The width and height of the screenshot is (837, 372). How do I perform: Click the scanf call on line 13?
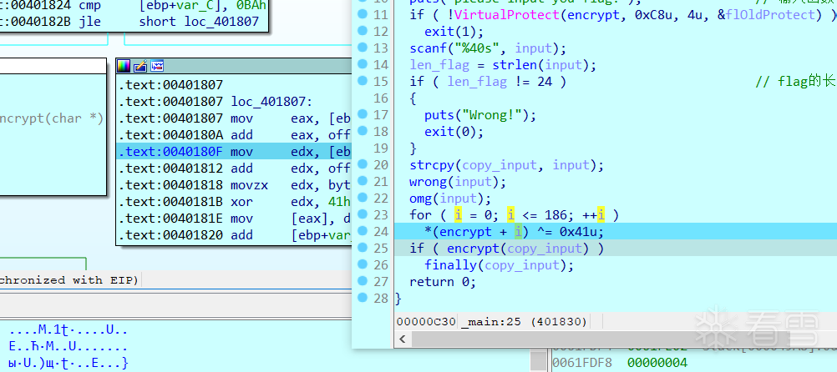coord(428,48)
